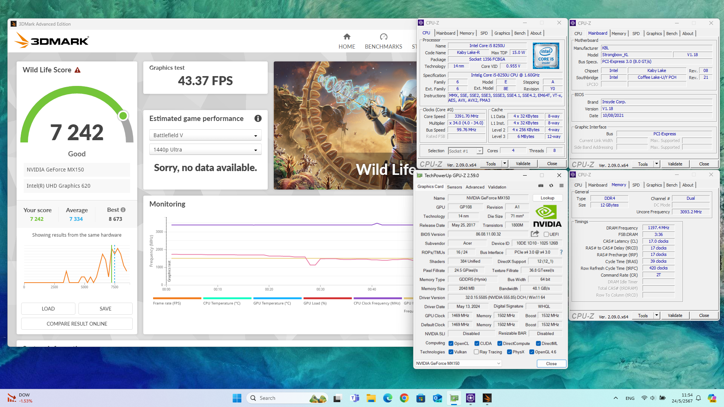Click the SAVE button in 3DMark
724x407 pixels.
pos(106,309)
